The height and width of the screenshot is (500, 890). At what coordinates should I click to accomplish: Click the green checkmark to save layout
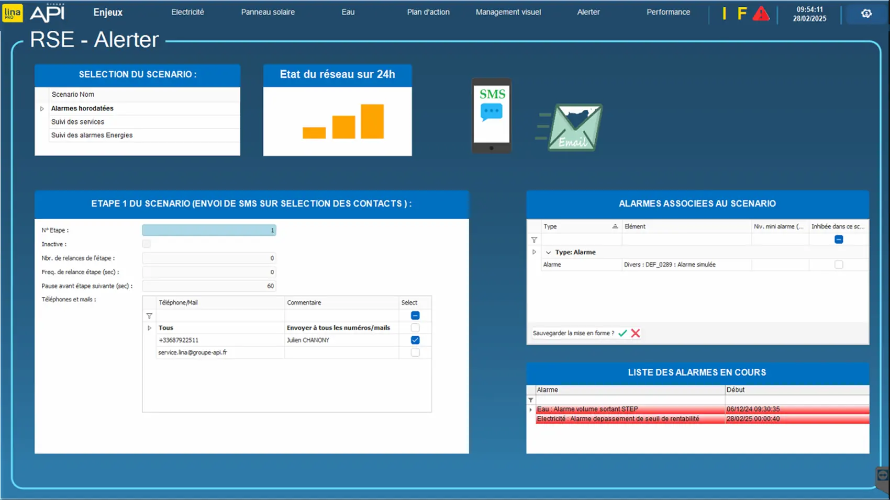pyautogui.click(x=622, y=333)
